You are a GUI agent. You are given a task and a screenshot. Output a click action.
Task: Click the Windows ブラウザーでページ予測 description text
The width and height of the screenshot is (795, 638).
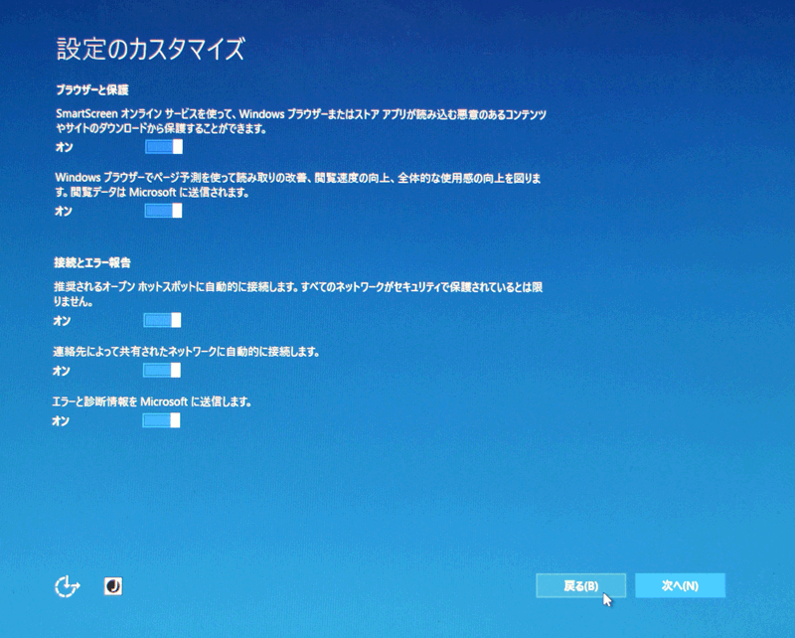[297, 185]
